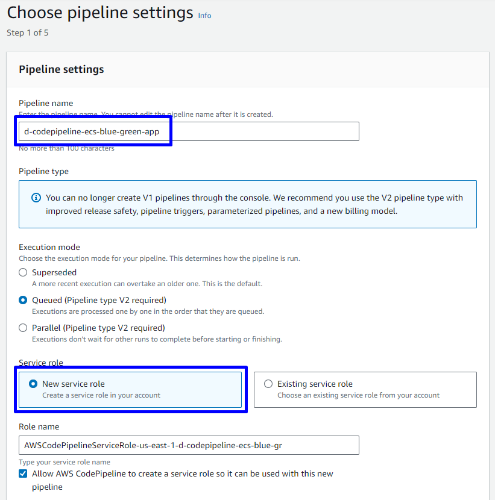
Task: Select the Superseded execution mode
Action: click(x=23, y=272)
